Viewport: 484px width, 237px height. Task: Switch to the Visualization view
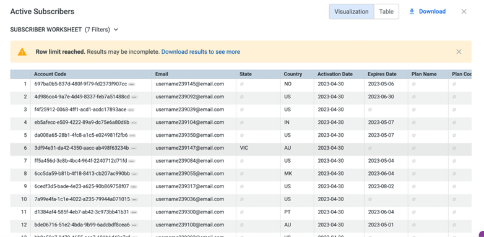pos(352,11)
